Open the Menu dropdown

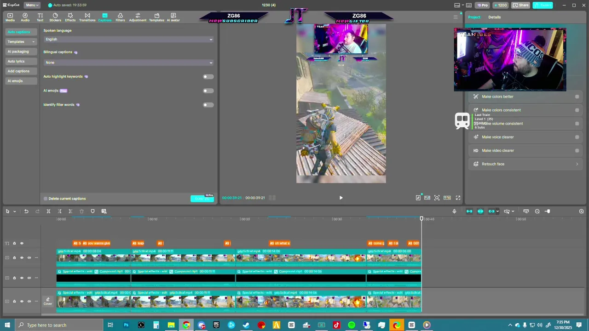tap(31, 5)
